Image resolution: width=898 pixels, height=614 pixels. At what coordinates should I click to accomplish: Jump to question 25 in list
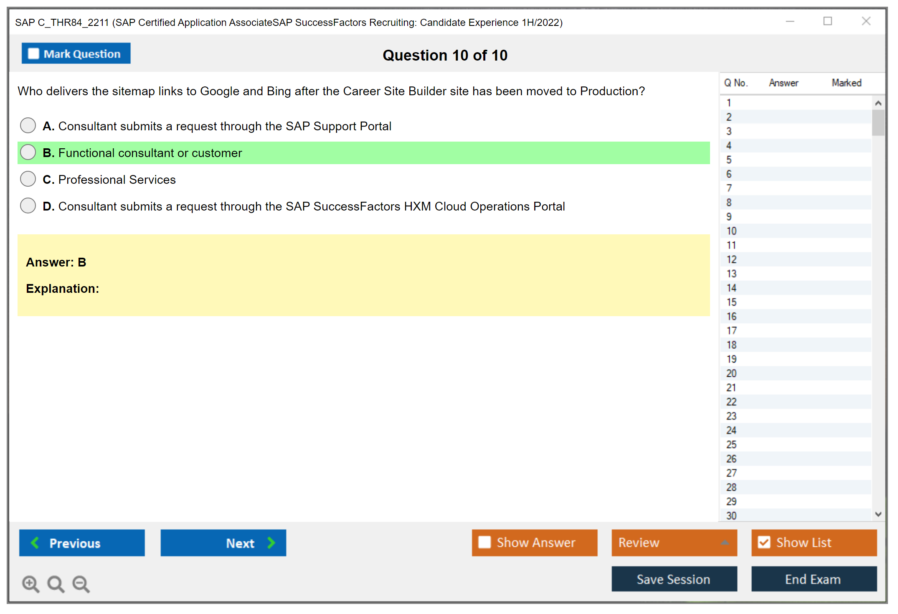pos(731,444)
